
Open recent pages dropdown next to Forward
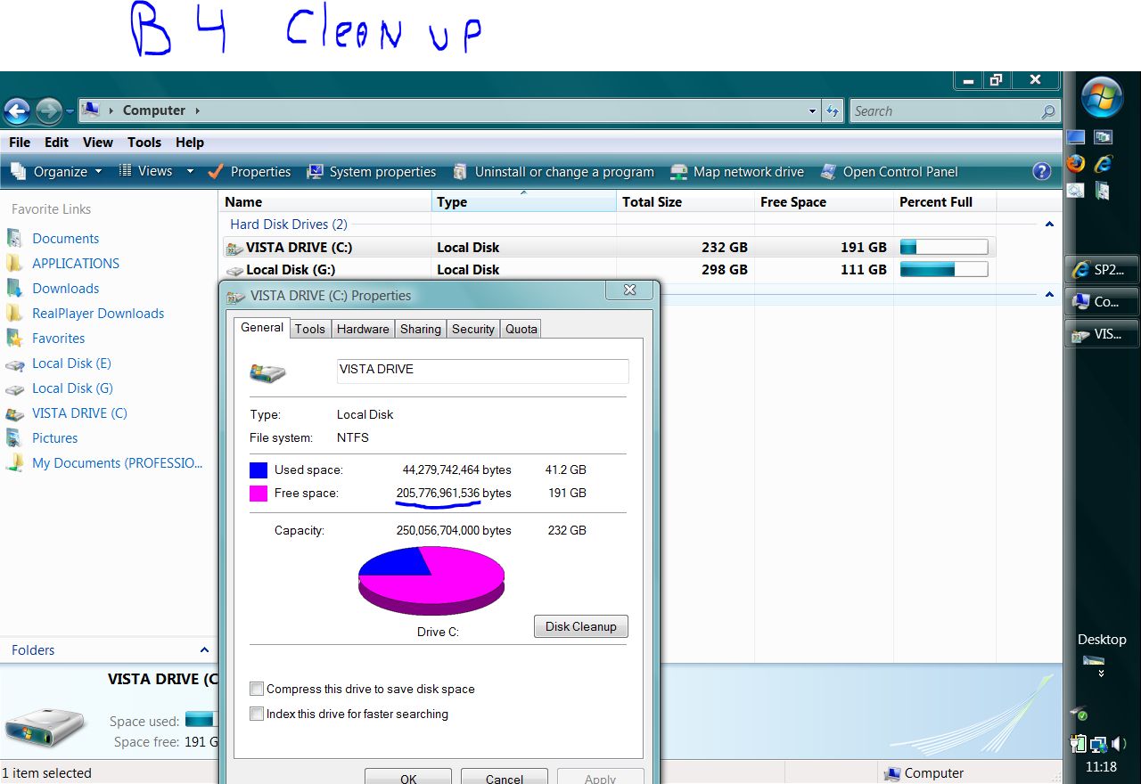(x=70, y=111)
